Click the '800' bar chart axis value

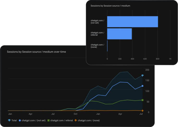[x=157, y=59]
